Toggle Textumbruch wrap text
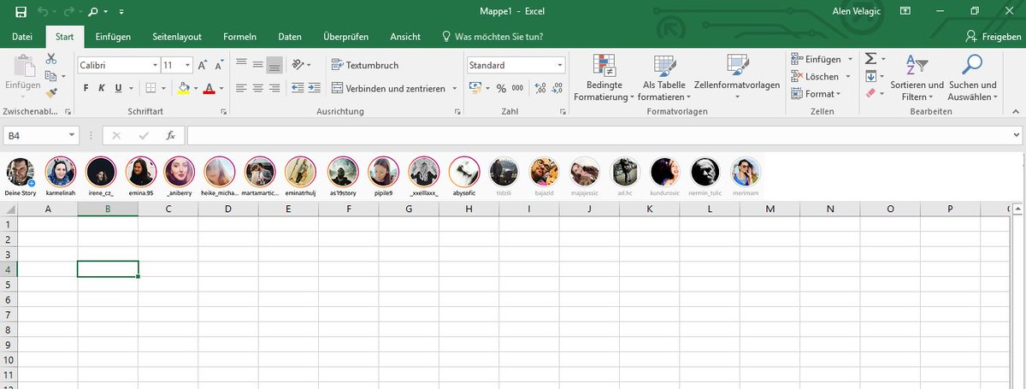Image resolution: width=1026 pixels, height=389 pixels. coord(365,65)
